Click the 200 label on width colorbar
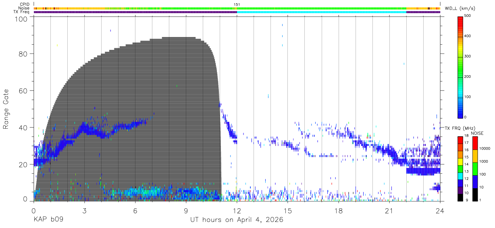This screenshot has width=495, height=228. pyautogui.click(x=468, y=76)
